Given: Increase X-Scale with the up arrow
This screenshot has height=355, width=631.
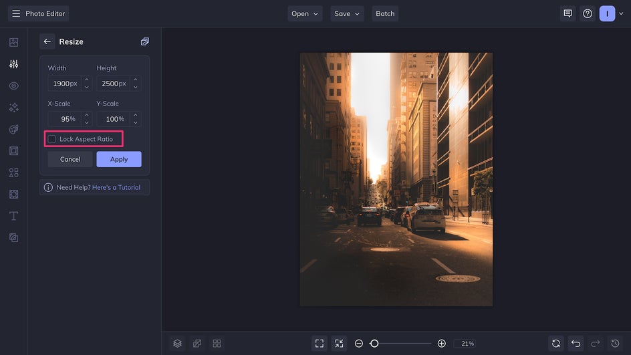Looking at the screenshot, I should (86, 115).
